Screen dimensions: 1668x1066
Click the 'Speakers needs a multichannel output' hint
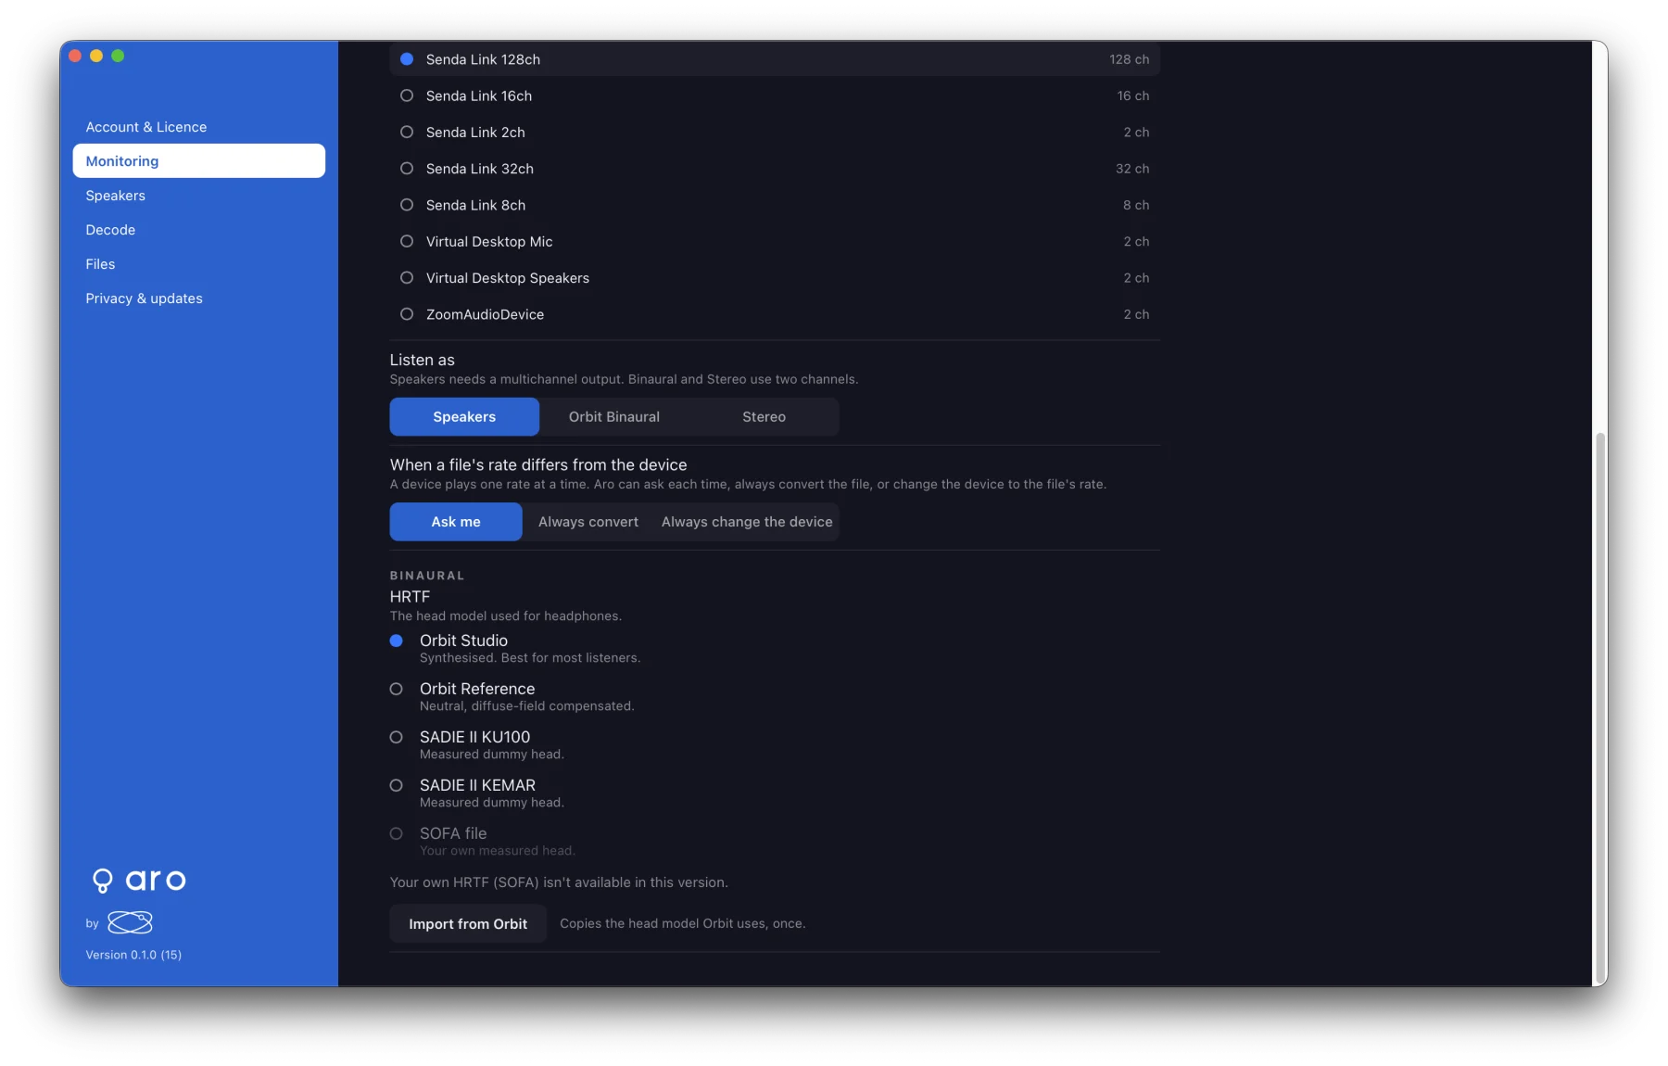click(x=625, y=379)
